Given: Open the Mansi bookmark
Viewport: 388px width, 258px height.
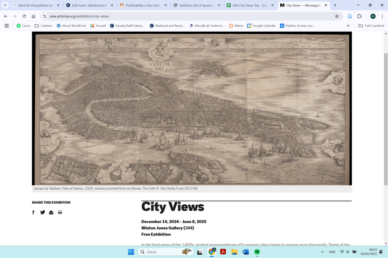Looking at the screenshot, I should pos(236,26).
